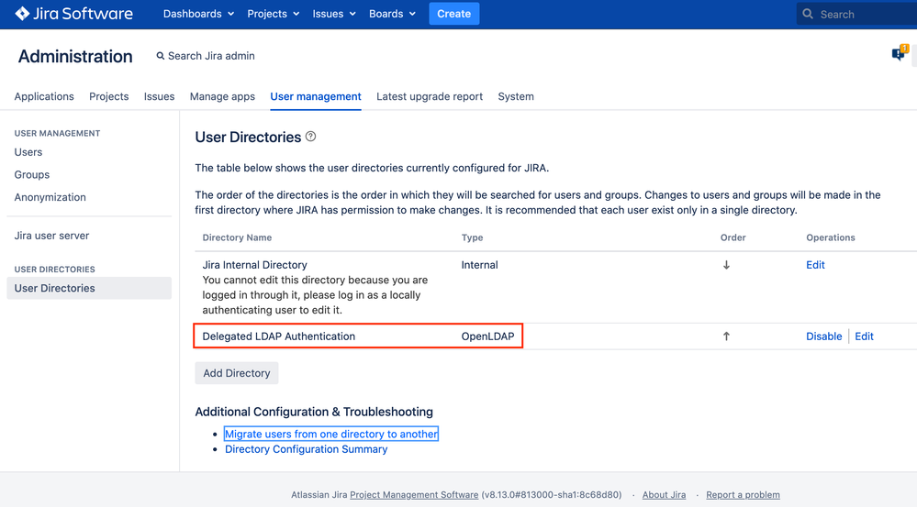
Task: Switch to the Projects admin tab
Action: [109, 96]
